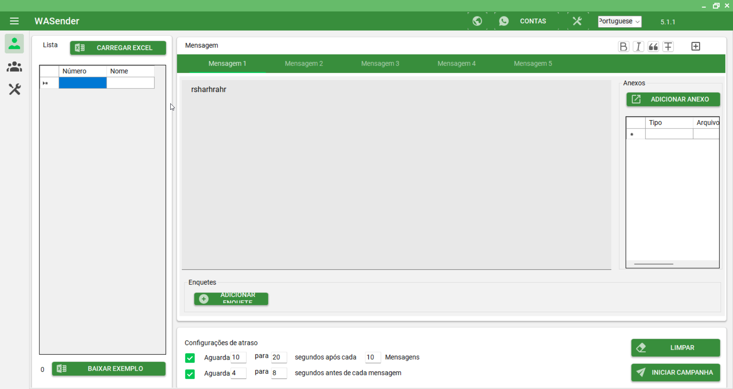Switch to Mensagem 2 tab
This screenshot has height=389, width=733.
(x=304, y=64)
